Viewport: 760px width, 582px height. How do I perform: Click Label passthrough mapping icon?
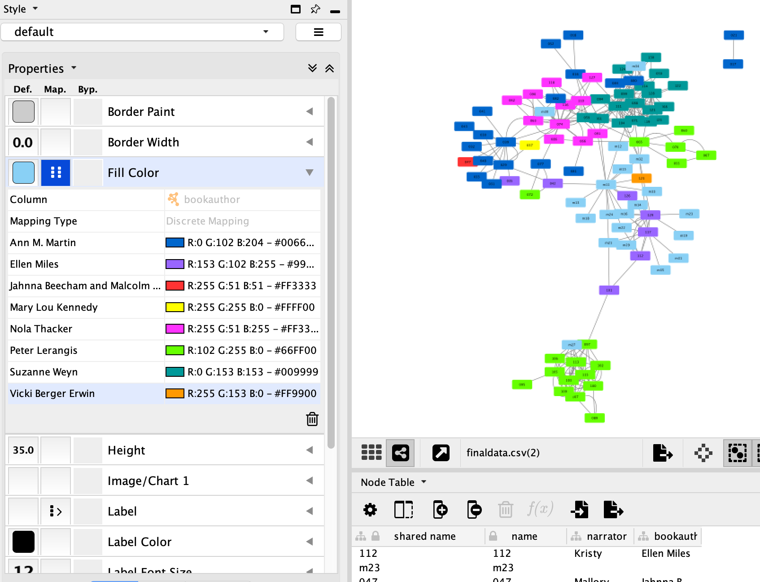(x=56, y=511)
